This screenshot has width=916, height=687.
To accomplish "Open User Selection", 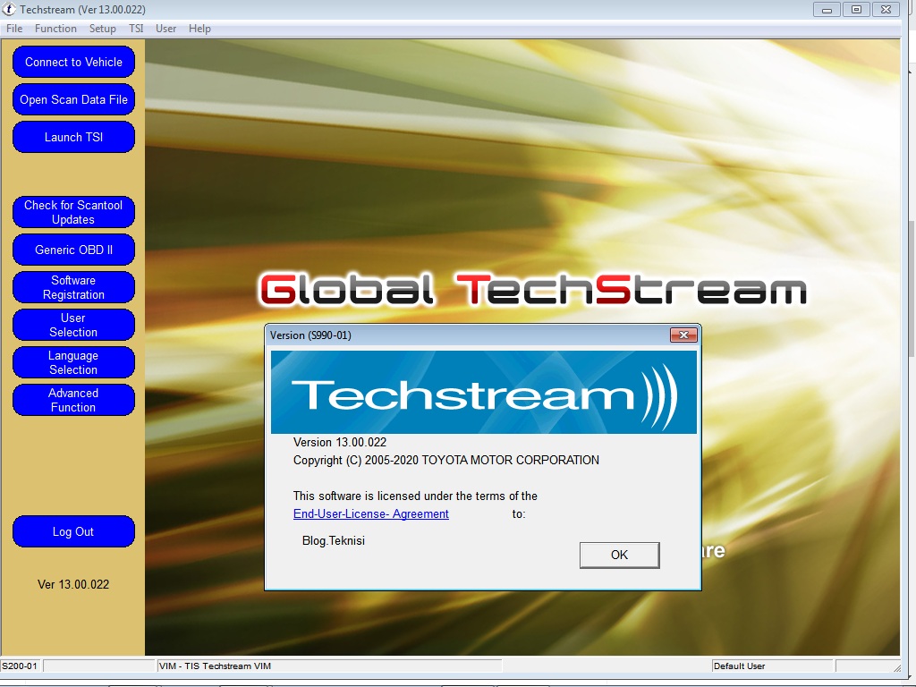I will 73,325.
